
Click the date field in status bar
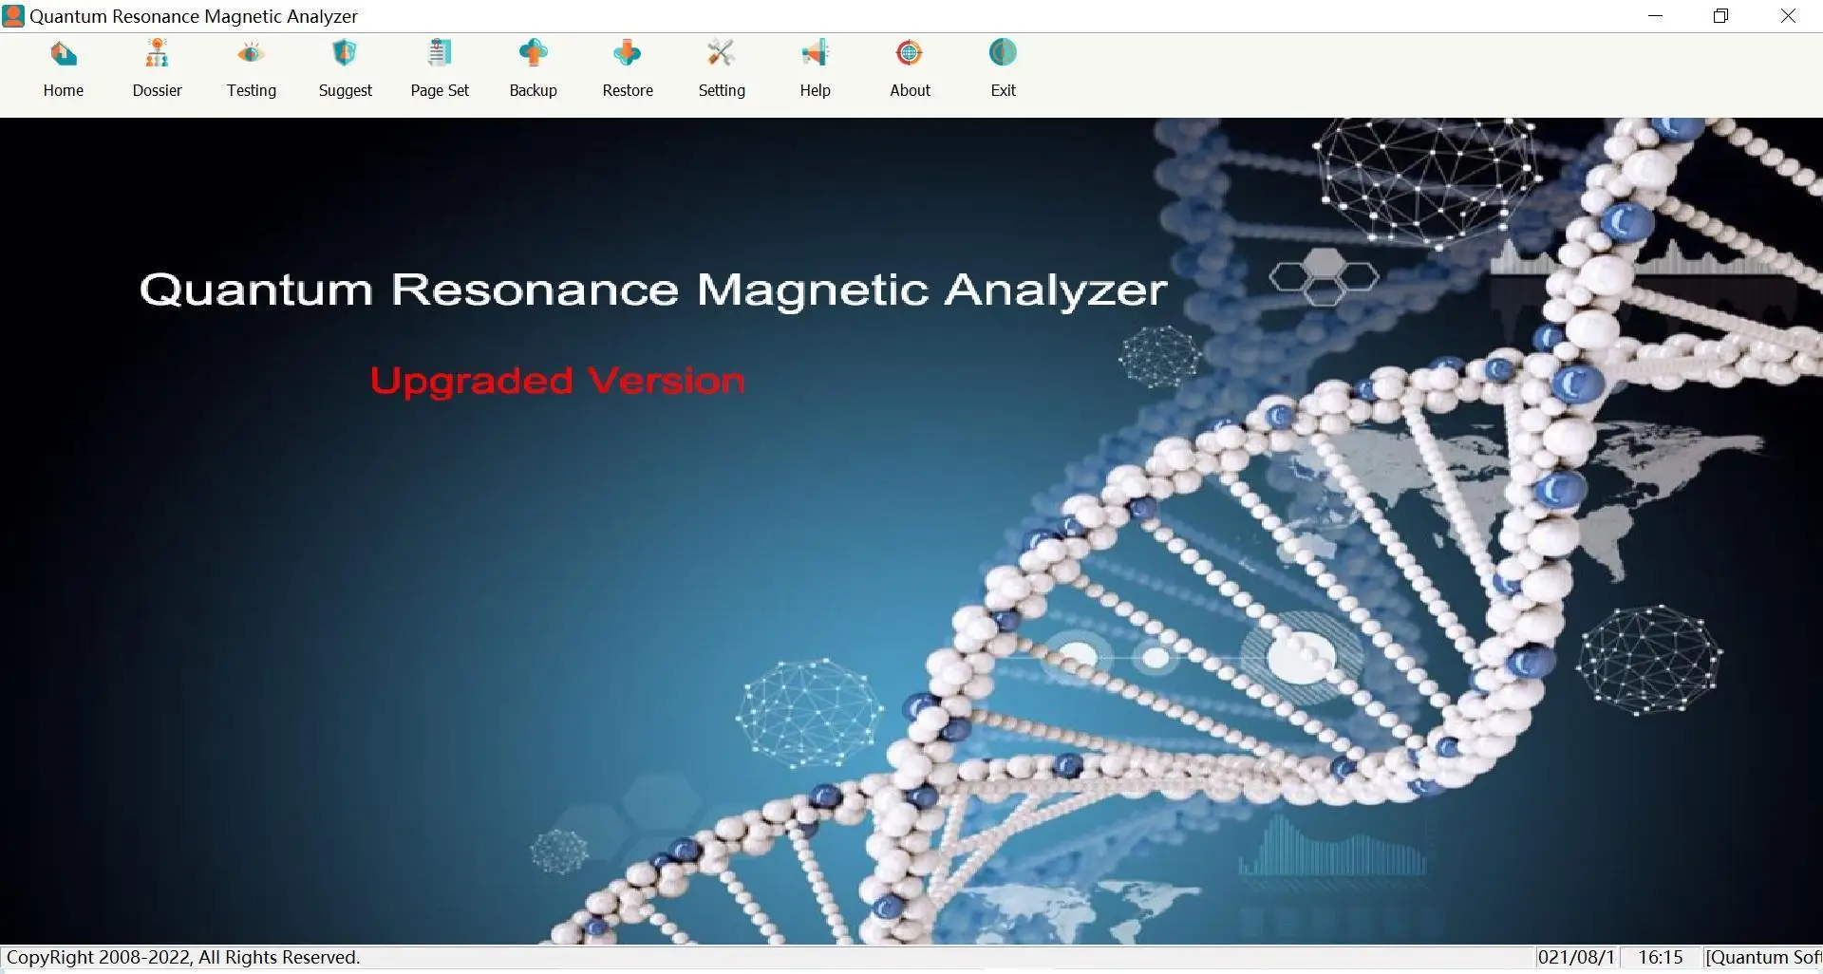[1575, 958]
